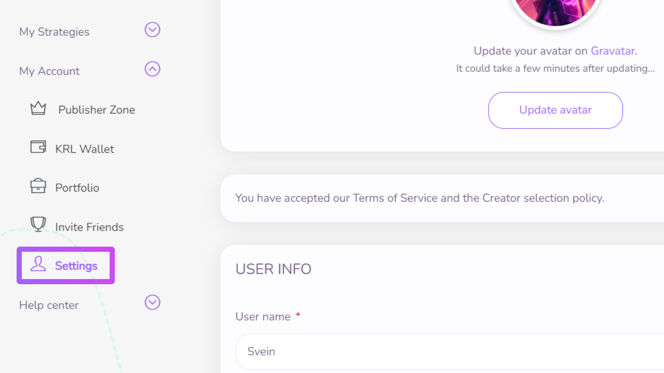
Task: Click the User name input field
Action: tap(450, 351)
